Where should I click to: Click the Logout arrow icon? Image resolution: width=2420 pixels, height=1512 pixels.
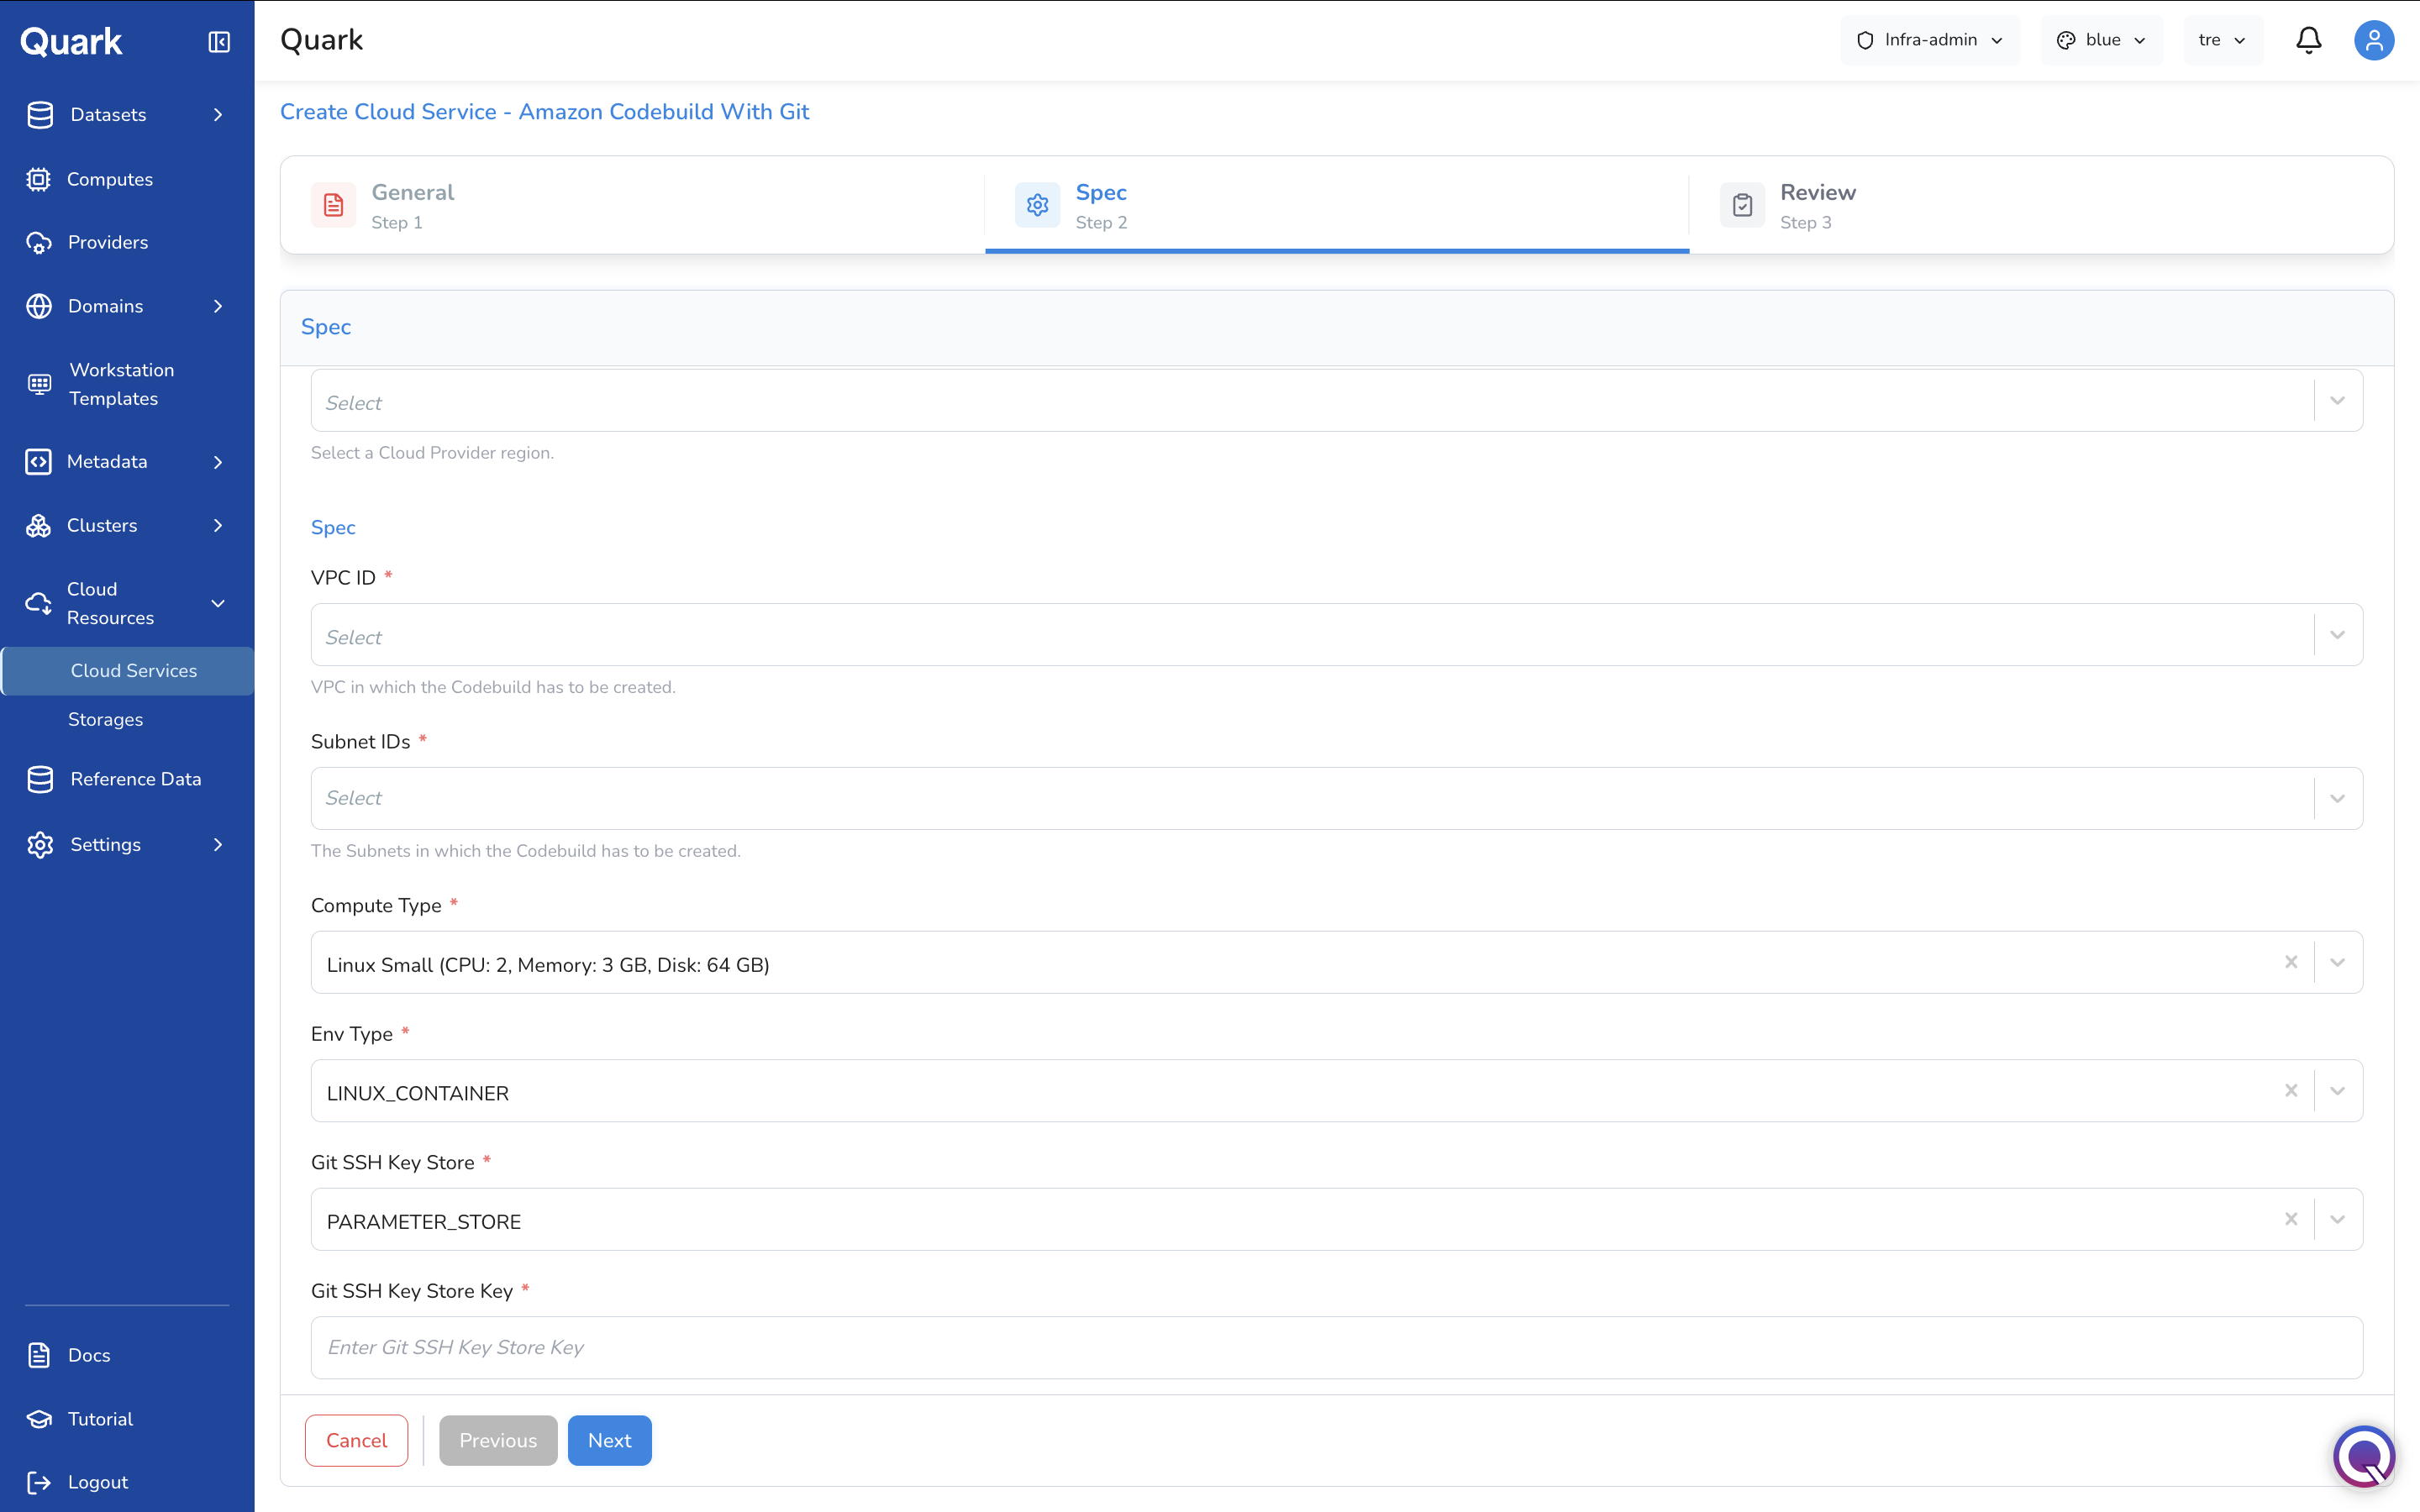click(39, 1482)
